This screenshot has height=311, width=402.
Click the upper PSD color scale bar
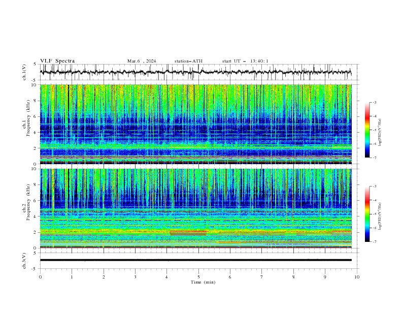[x=367, y=130]
